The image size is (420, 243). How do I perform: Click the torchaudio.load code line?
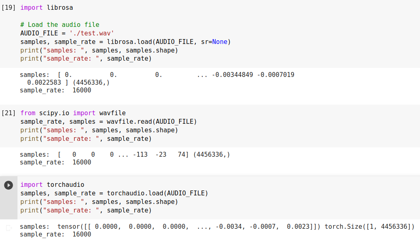coord(114,193)
